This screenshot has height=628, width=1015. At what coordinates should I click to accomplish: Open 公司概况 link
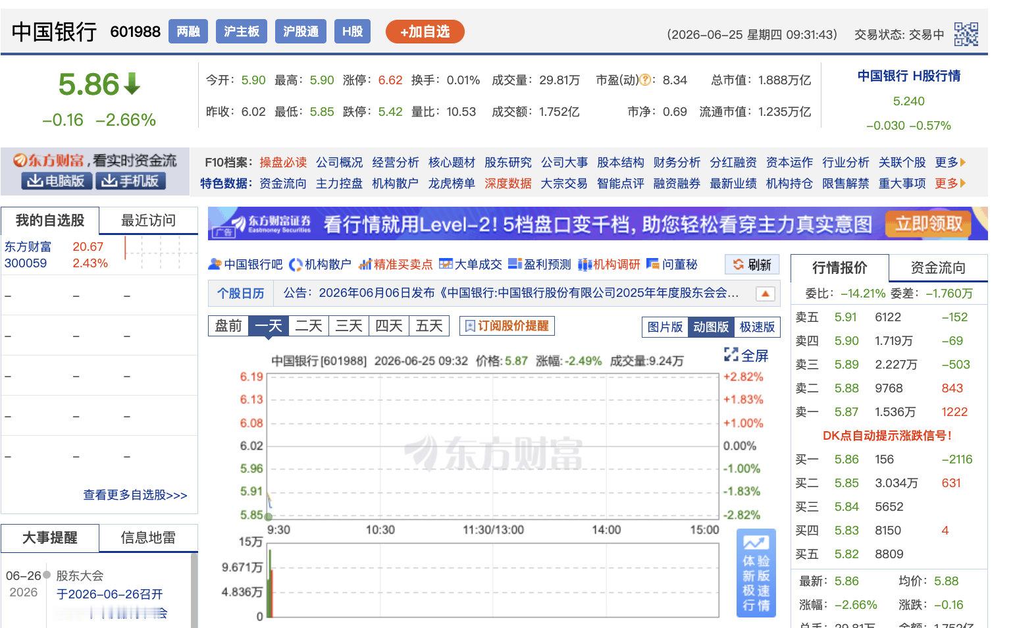coord(339,162)
